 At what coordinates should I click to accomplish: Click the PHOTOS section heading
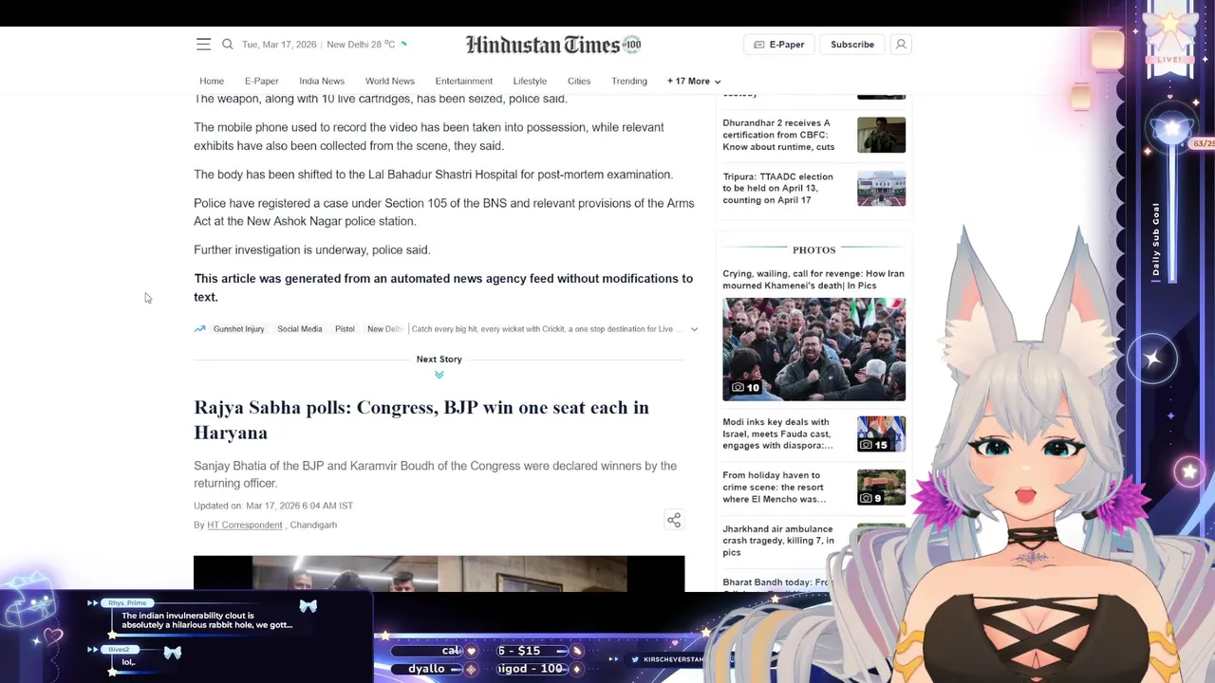(813, 249)
